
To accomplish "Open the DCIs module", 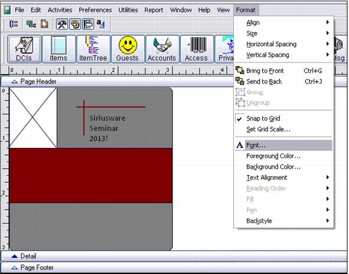I will tap(24, 49).
